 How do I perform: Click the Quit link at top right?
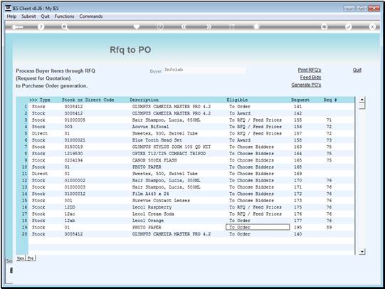point(357,70)
